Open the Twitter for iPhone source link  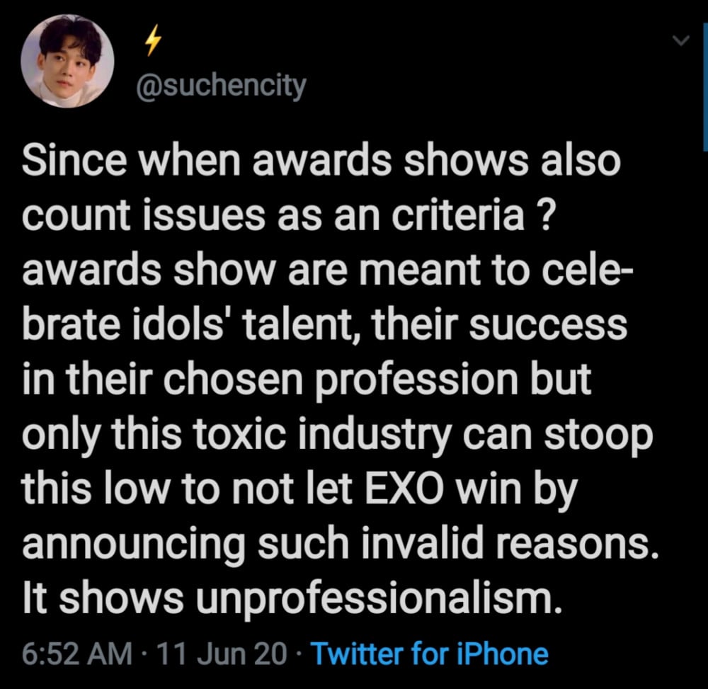point(430,654)
